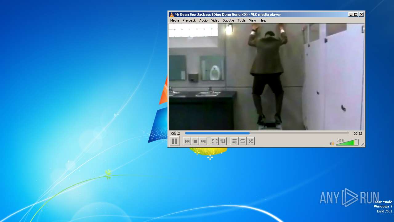Toggle loop repeat mode
394x222 pixels.
[x=243, y=141]
